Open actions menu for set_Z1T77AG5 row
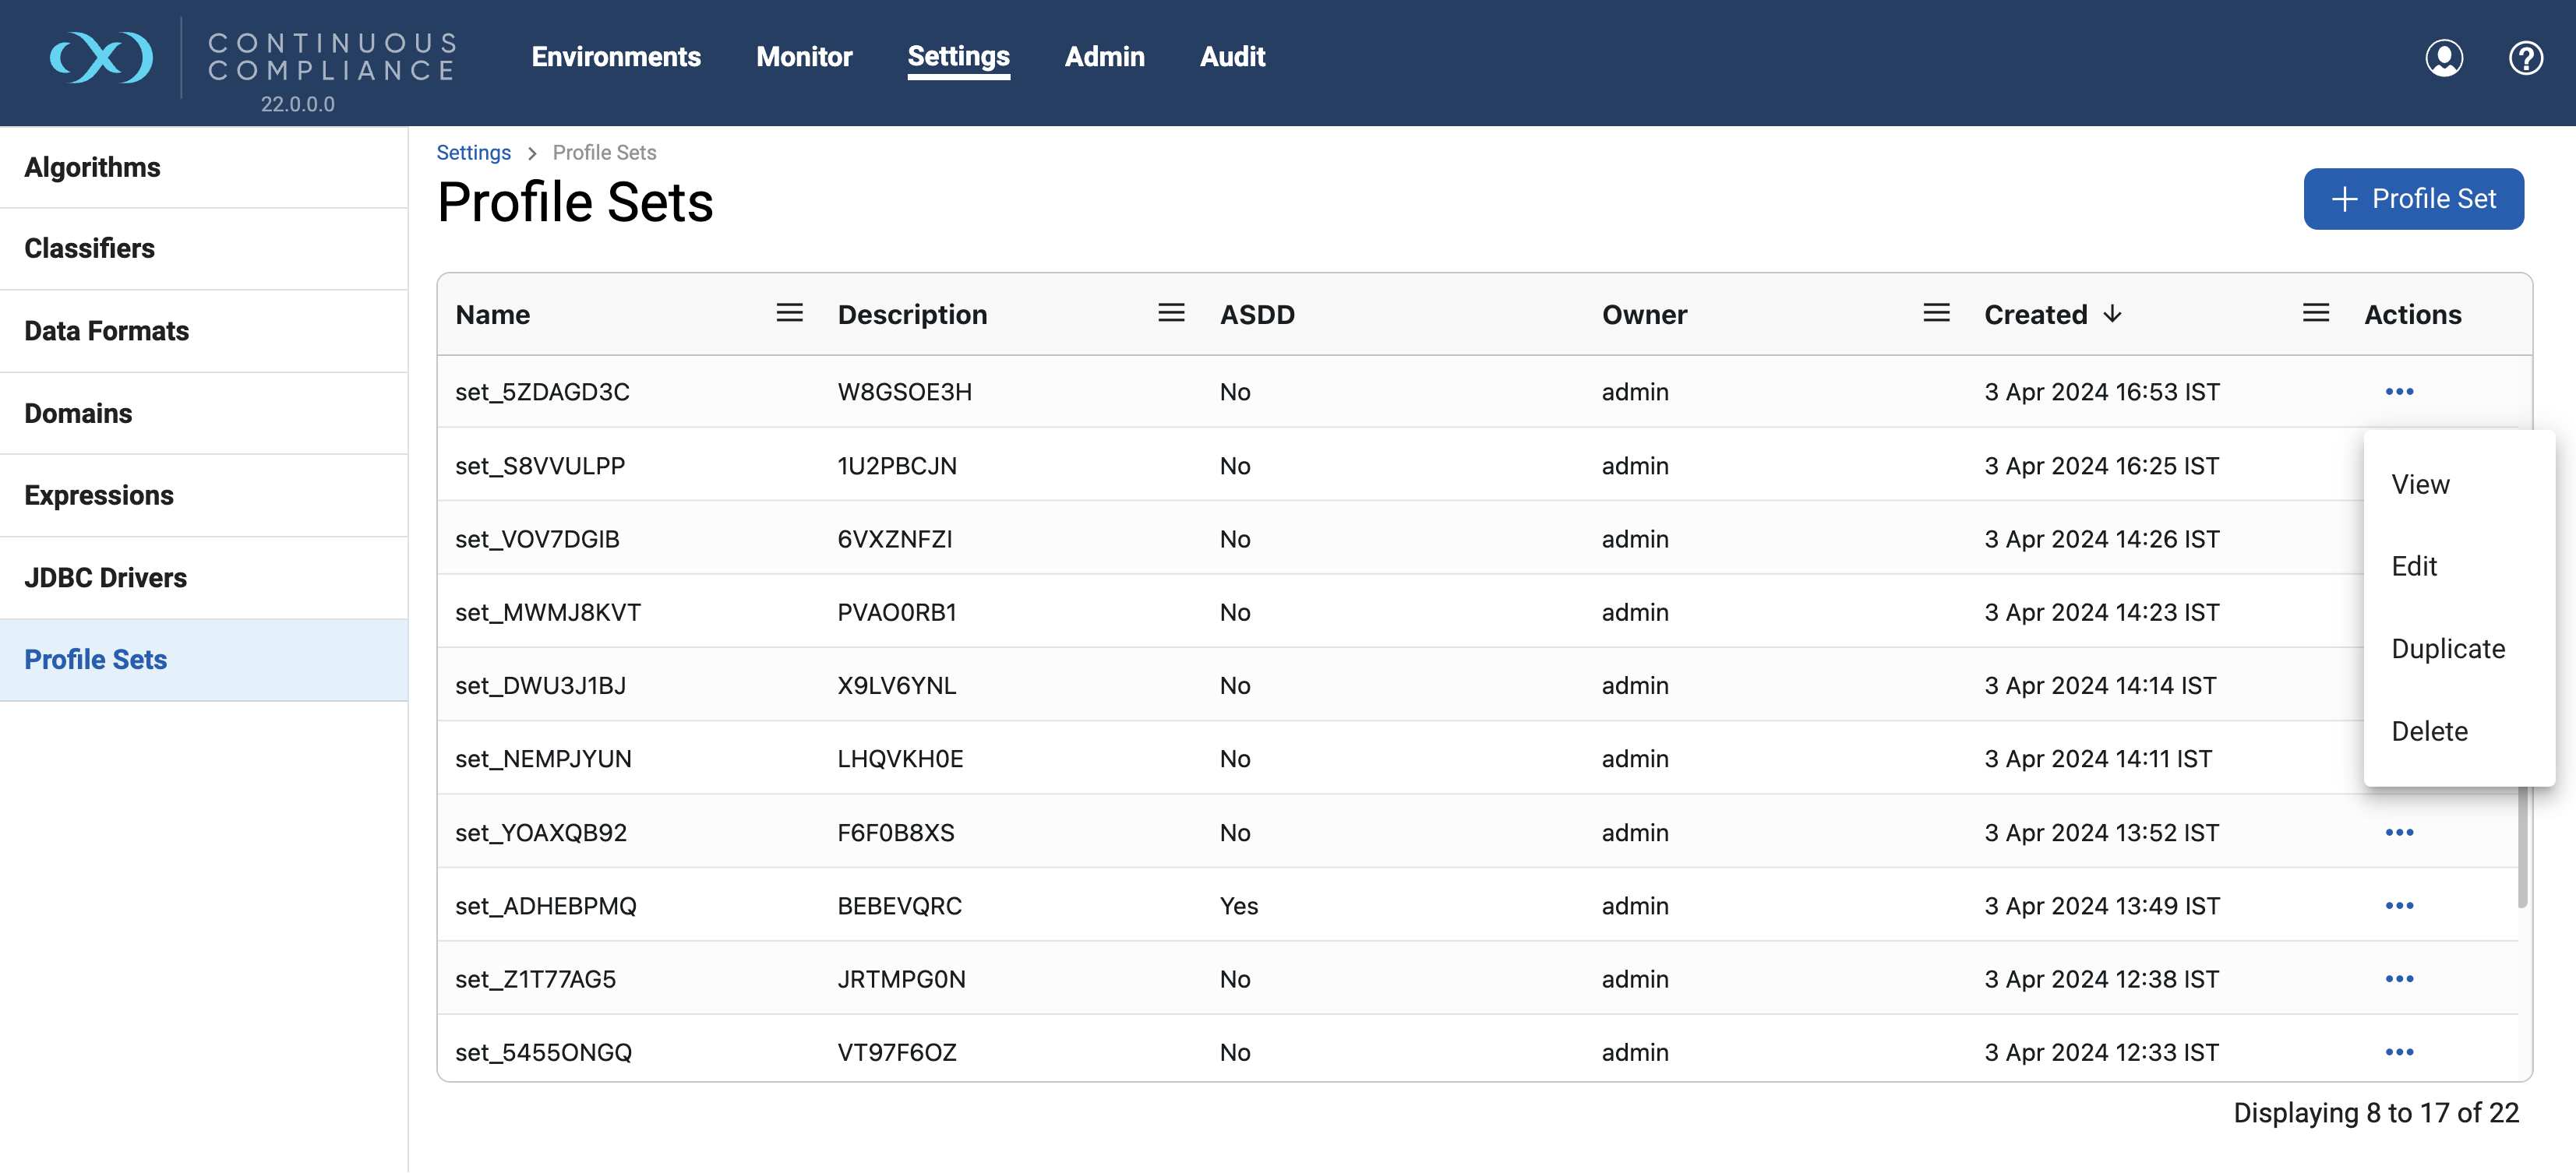The image size is (2576, 1173). (2398, 979)
